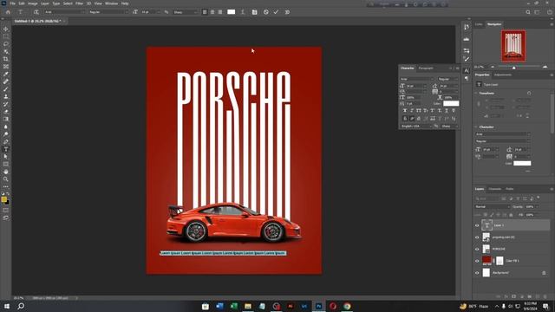Viewport: 555px width, 312px height.
Task: Collapse the Transform section in Properties
Action: (476, 93)
